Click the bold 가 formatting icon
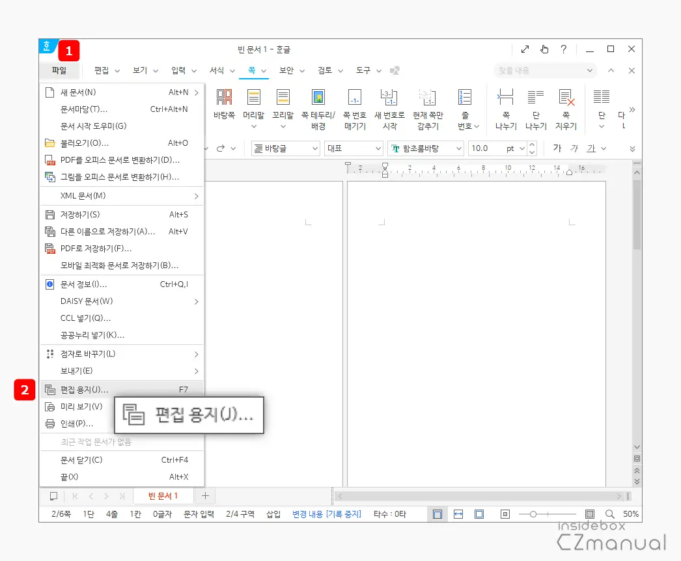681x561 pixels. [x=557, y=148]
